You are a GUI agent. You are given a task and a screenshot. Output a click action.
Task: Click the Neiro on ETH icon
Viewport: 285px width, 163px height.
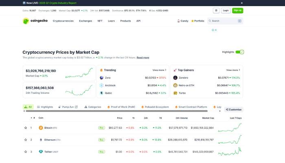click(175, 85)
